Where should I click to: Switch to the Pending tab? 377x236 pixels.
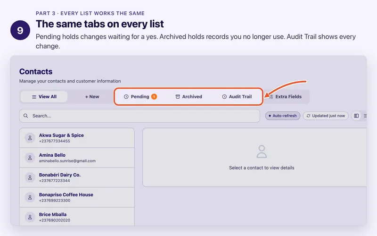coord(140,97)
